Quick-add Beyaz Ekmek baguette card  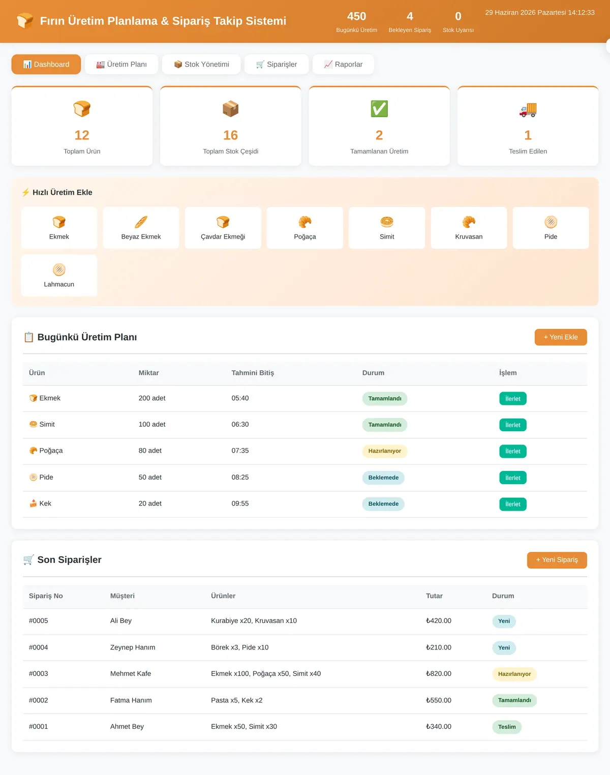(141, 228)
